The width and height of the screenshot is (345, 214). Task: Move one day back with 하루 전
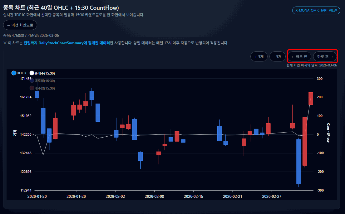pos(299,56)
